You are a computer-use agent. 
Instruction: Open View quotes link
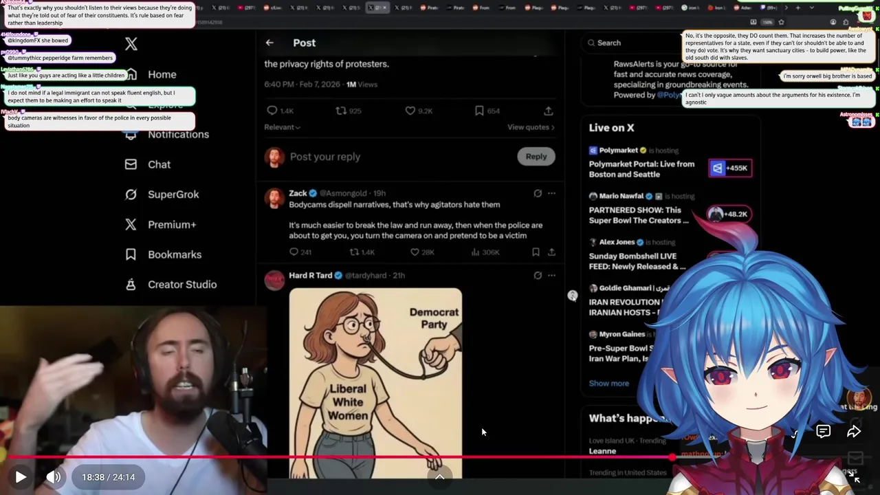pos(531,127)
